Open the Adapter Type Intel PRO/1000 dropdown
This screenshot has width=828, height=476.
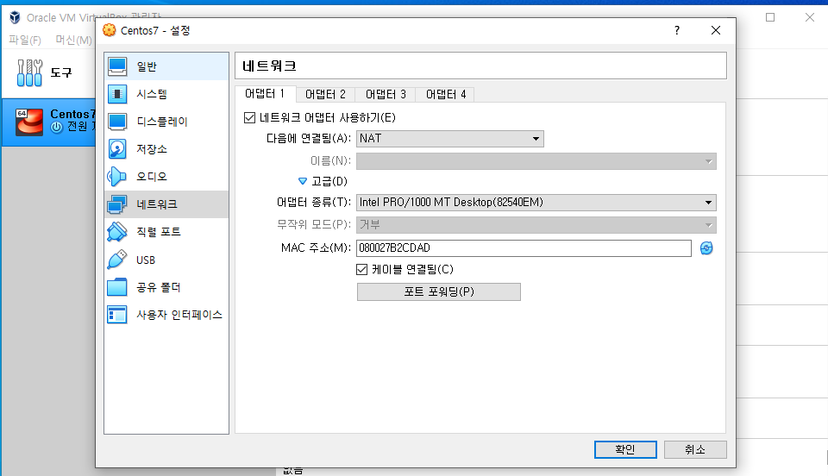536,203
